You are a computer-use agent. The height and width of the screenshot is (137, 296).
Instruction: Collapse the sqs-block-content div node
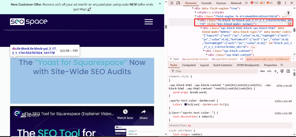[x=204, y=51]
